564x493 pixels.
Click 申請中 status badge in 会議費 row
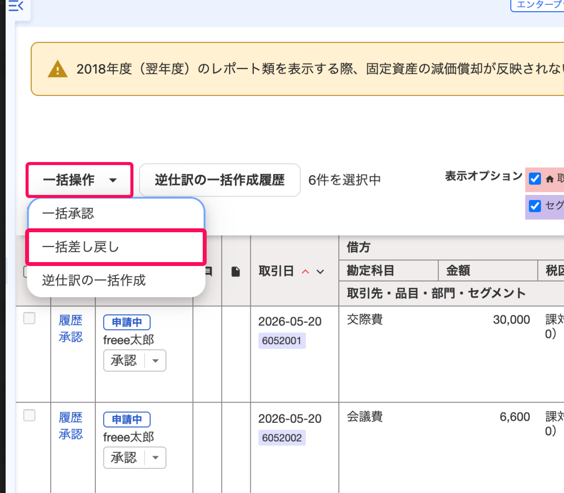(127, 419)
